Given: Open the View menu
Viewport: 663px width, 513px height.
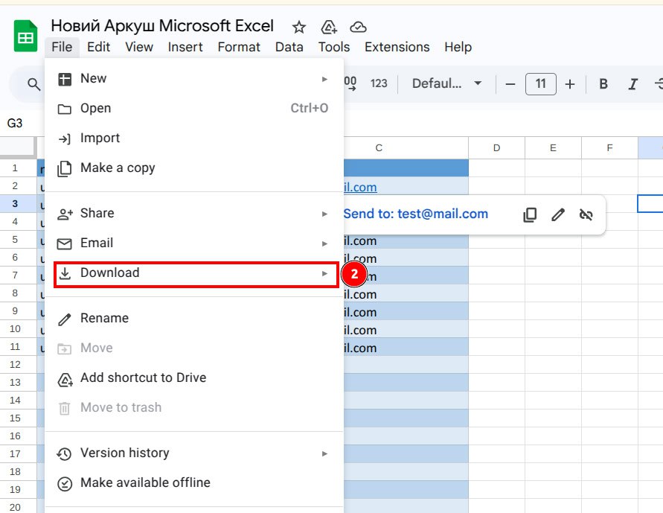Looking at the screenshot, I should [x=139, y=47].
